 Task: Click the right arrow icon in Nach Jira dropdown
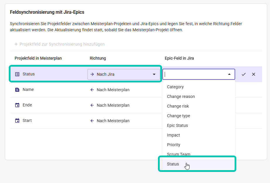[x=92, y=74]
